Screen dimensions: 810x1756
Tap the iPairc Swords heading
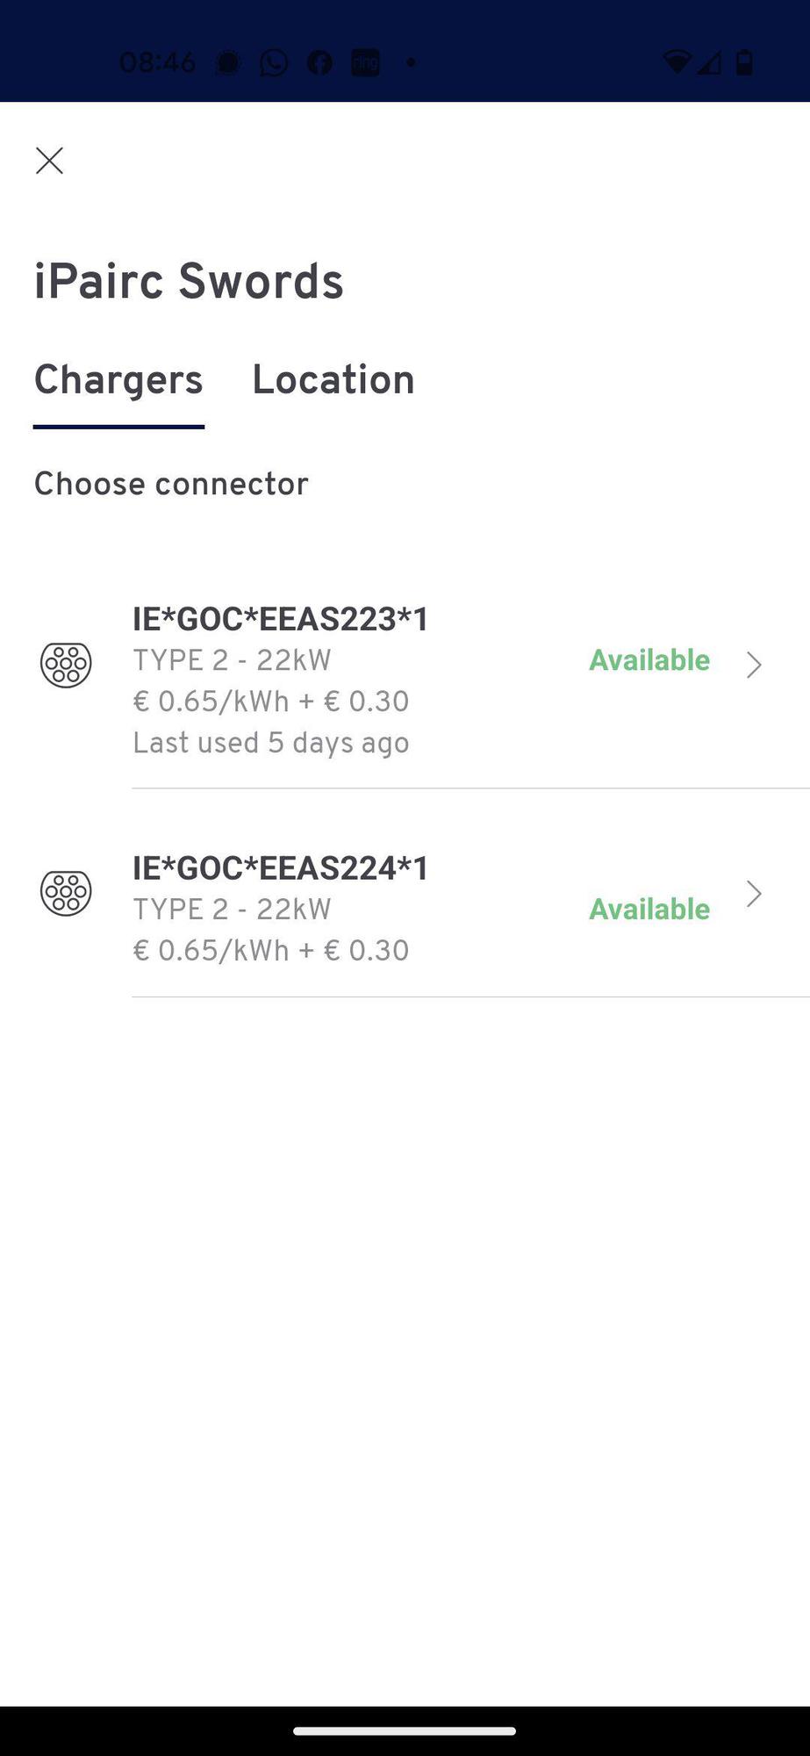coord(189,282)
